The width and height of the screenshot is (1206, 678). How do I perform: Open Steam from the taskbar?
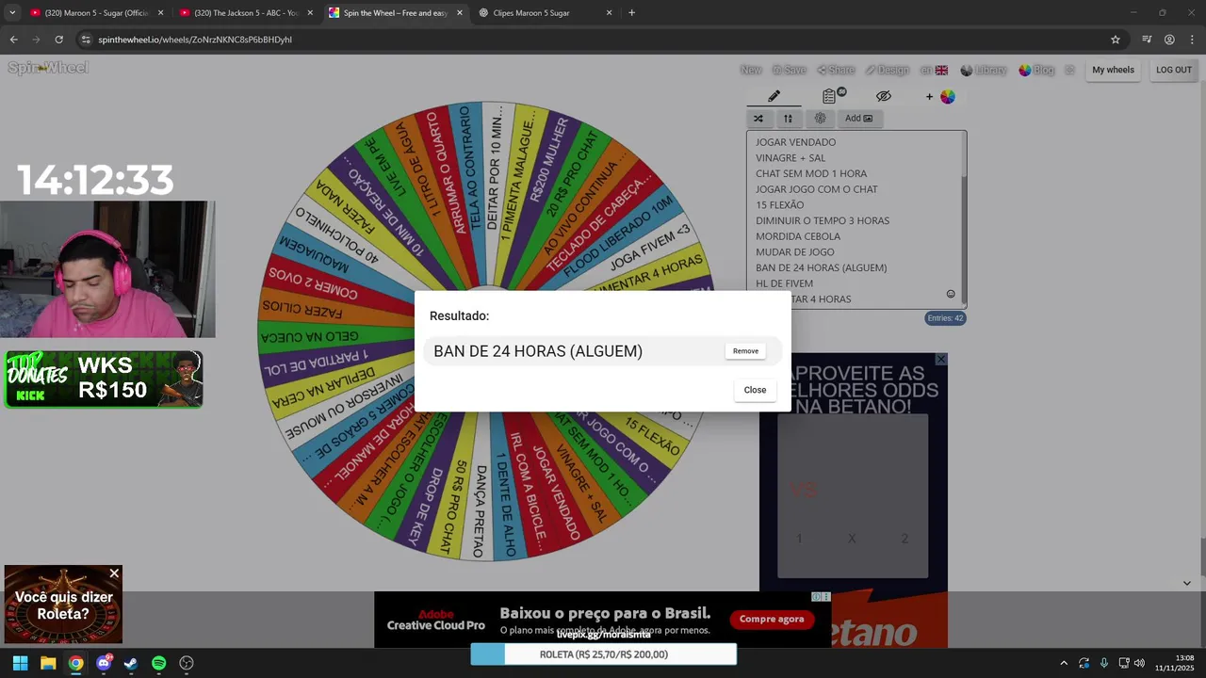[131, 663]
